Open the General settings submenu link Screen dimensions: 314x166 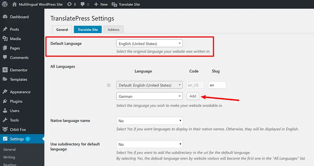[x=9, y=149]
